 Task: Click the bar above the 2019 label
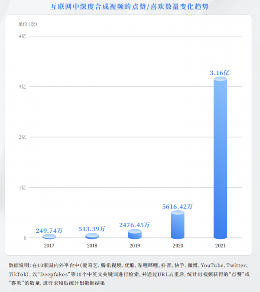pyautogui.click(x=135, y=234)
